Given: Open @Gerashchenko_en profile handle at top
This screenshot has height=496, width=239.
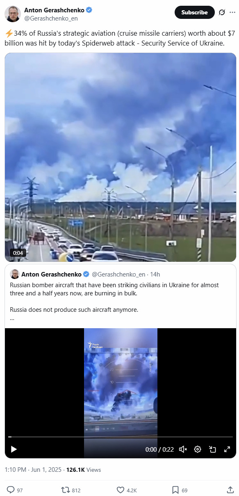Looking at the screenshot, I should pos(51,18).
